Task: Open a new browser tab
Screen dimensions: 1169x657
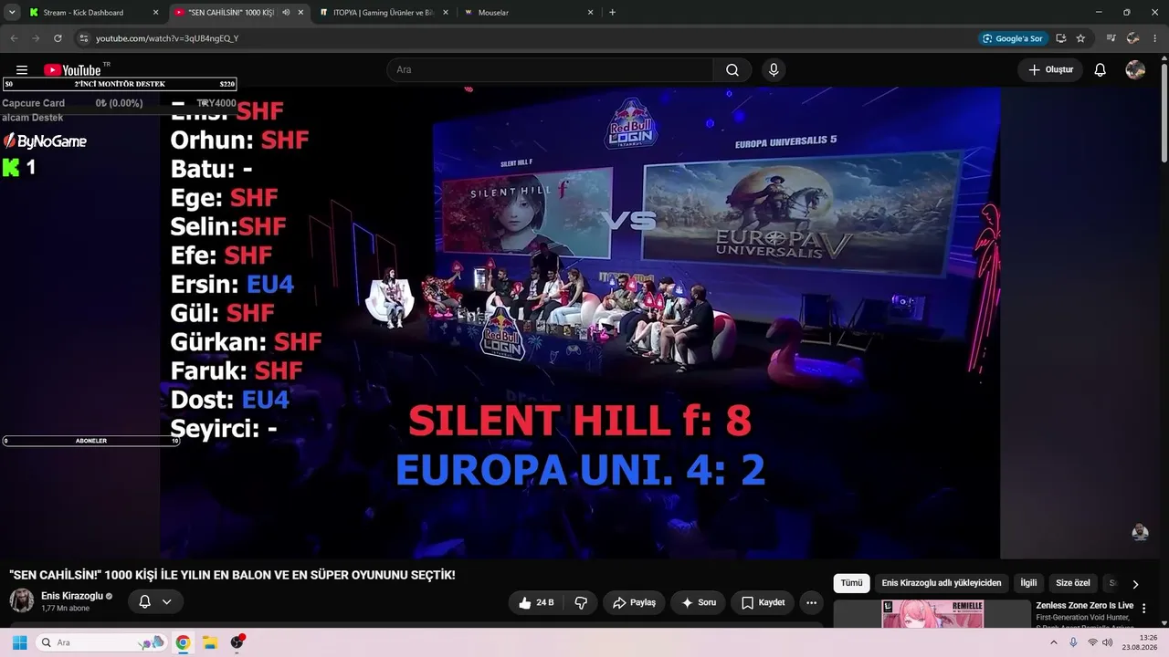Action: tap(612, 13)
